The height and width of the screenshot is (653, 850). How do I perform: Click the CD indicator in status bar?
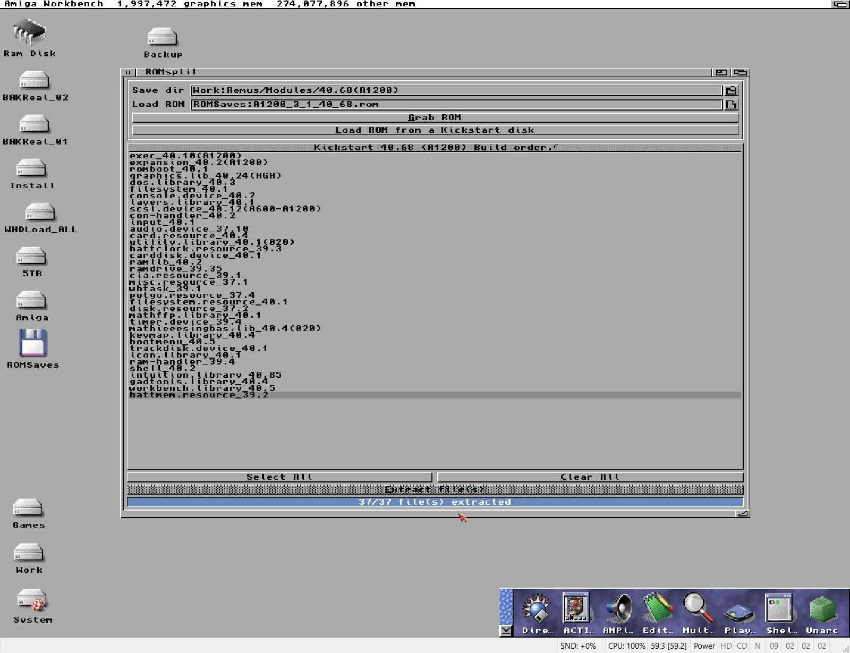coord(742,646)
